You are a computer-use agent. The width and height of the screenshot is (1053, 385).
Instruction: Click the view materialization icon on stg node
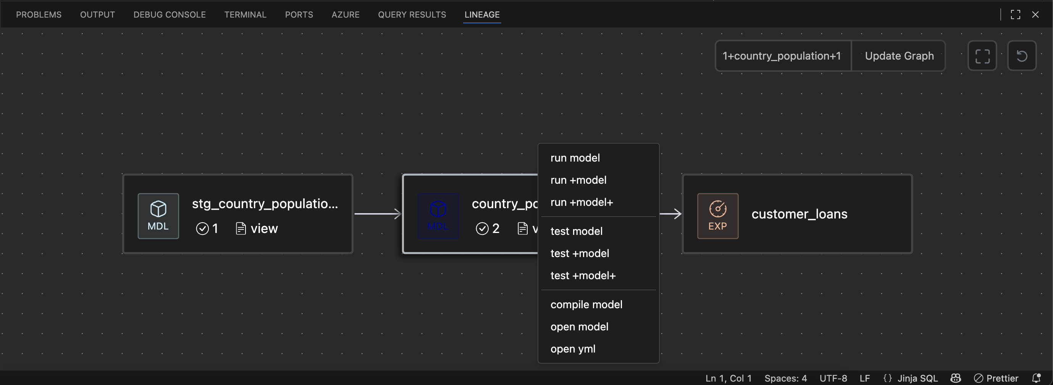(241, 228)
